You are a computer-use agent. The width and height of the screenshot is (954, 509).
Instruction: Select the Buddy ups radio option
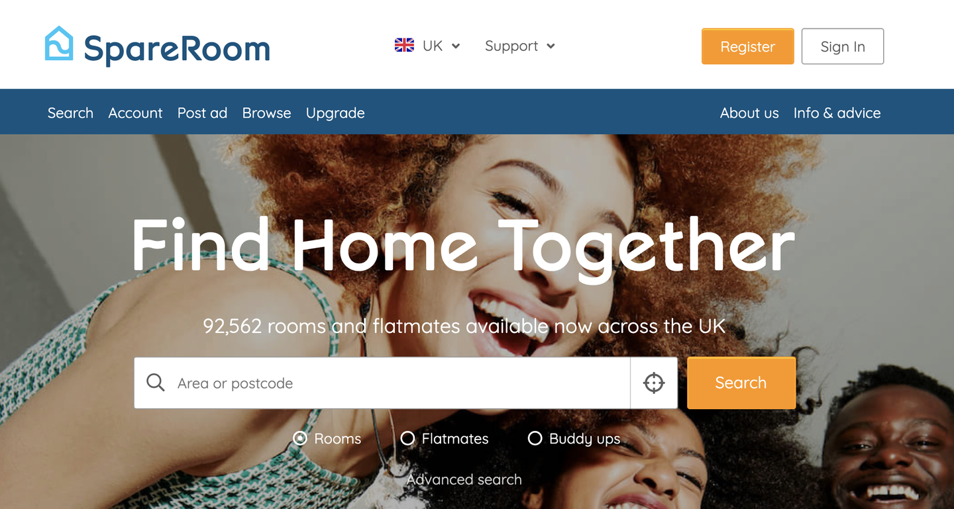(535, 438)
